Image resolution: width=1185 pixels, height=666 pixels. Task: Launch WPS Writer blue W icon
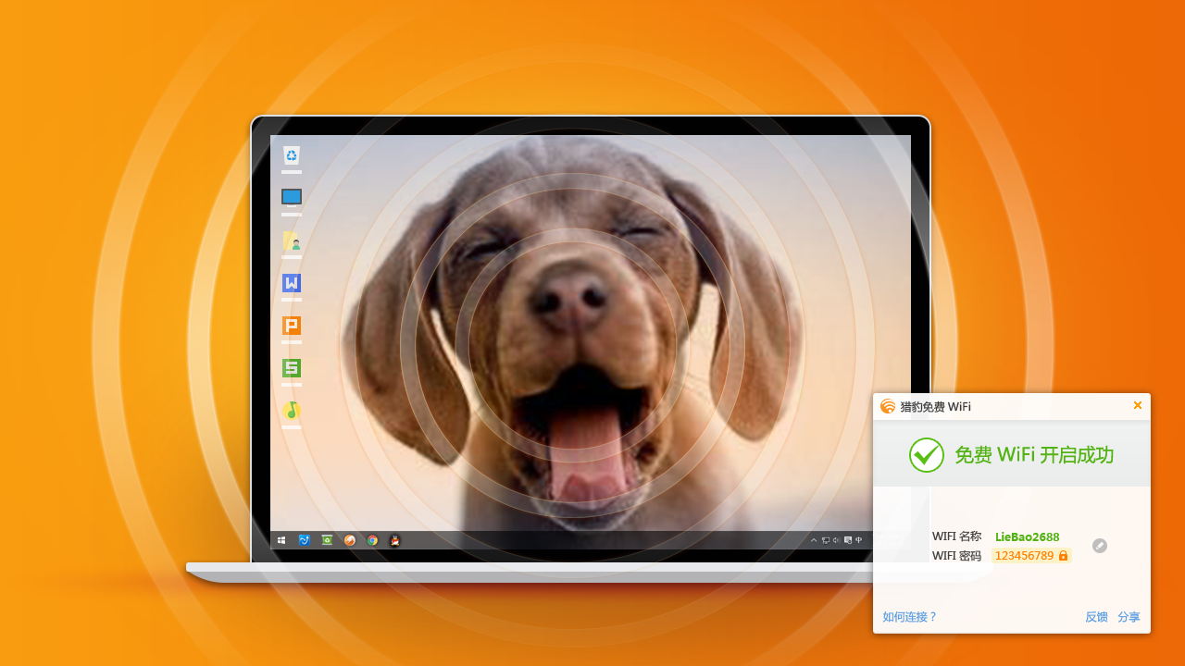coord(292,283)
